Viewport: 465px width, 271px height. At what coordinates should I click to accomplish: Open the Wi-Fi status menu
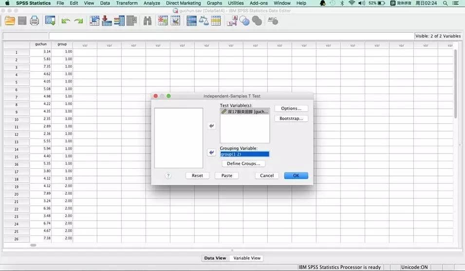(352, 3)
